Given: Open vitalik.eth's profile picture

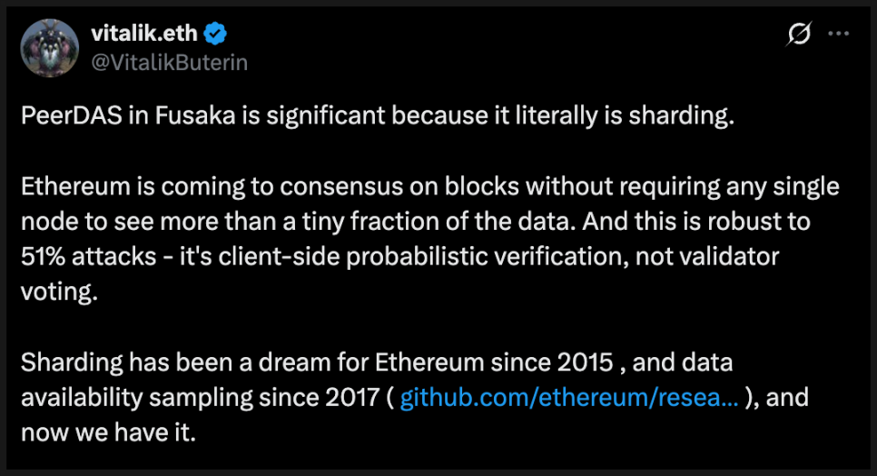Looking at the screenshot, I should point(50,47).
